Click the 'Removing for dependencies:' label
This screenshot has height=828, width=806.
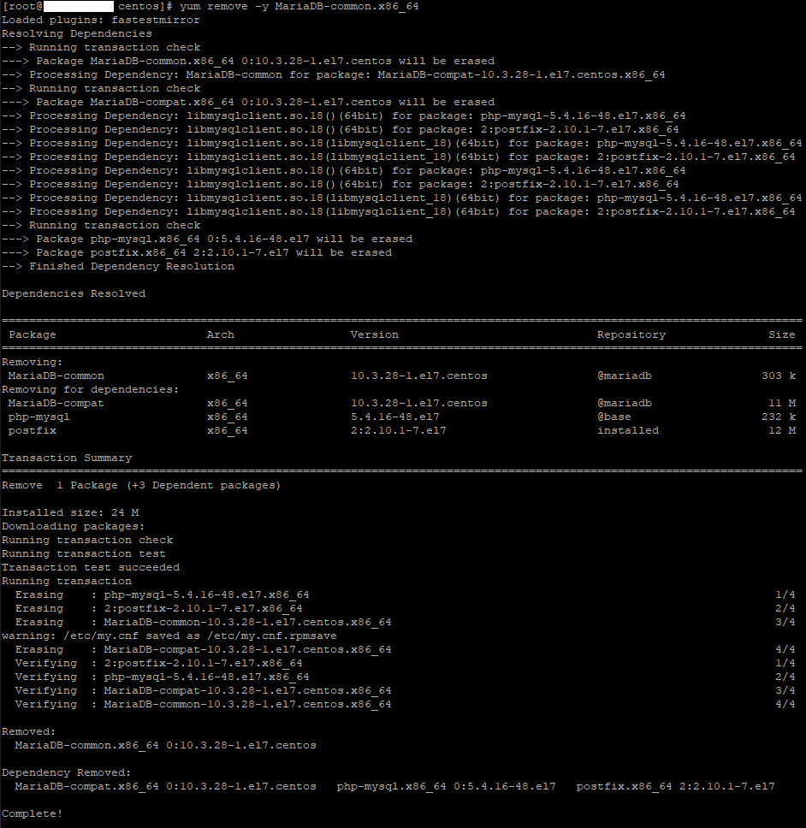[x=91, y=390]
